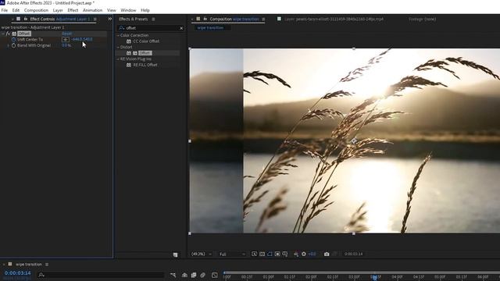Click the RE:FILL Offset effect icon
Screen dimensions: 500x281
click(x=129, y=65)
